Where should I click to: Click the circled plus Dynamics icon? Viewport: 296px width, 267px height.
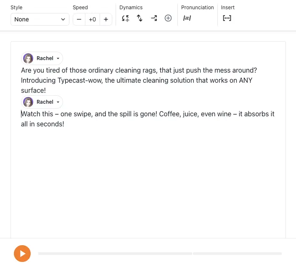[168, 18]
